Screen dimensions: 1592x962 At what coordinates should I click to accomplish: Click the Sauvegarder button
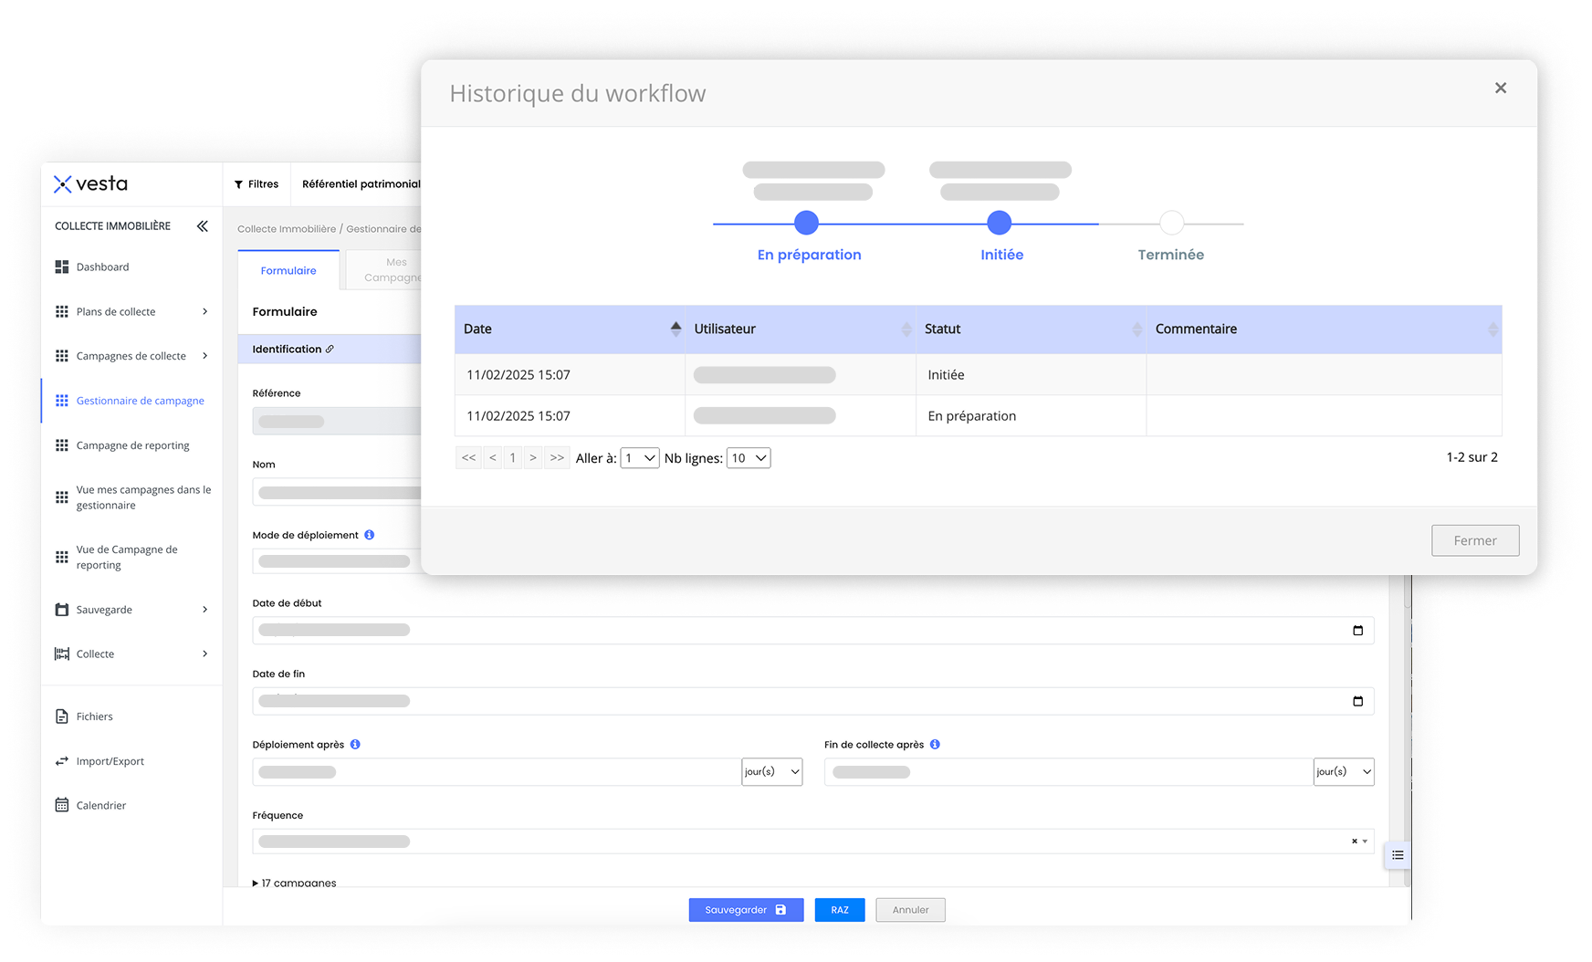[745, 910]
